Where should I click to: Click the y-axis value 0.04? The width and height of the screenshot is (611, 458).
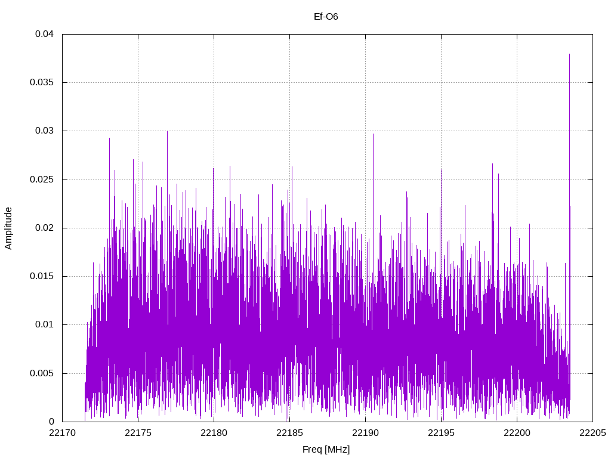44,34
